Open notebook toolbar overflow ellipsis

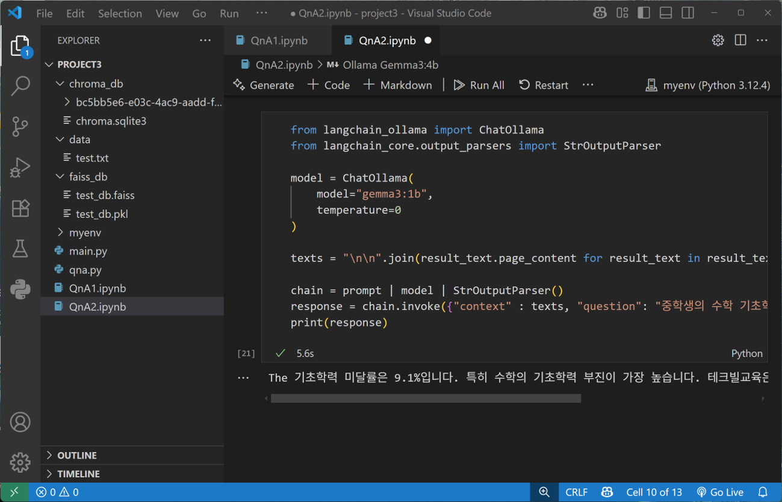[588, 85]
